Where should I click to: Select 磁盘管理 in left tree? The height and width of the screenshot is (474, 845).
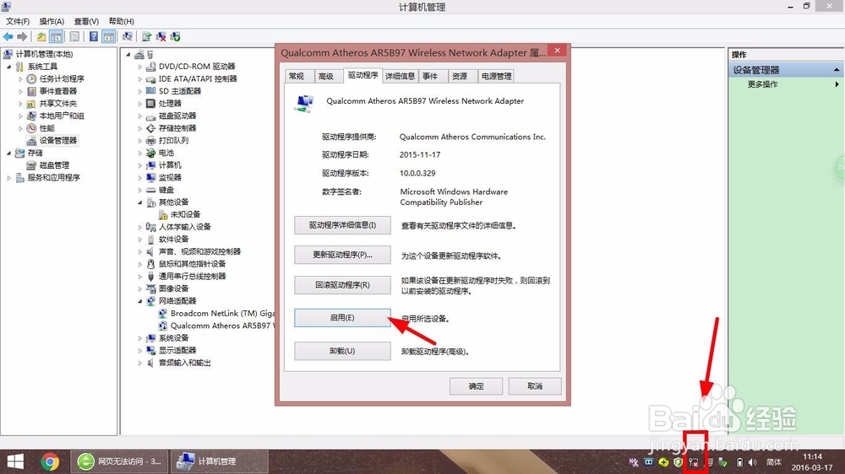click(54, 165)
